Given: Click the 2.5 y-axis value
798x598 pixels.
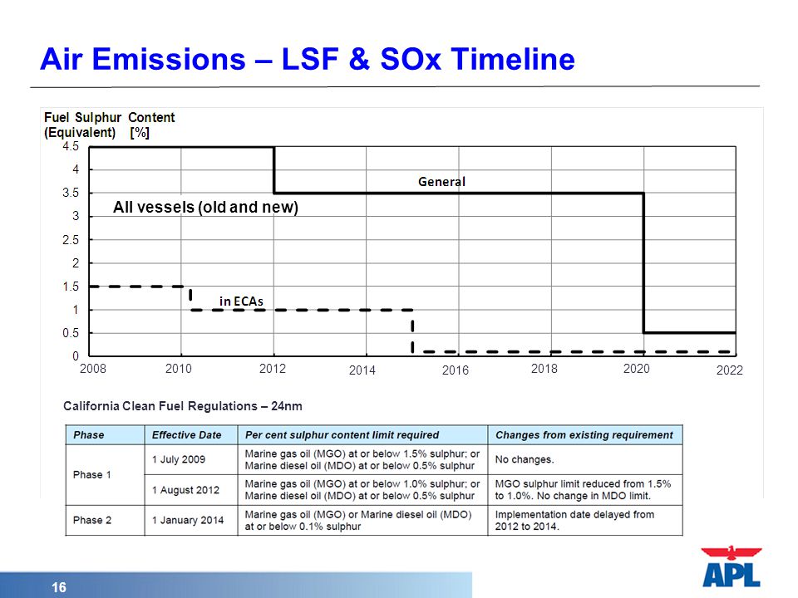Looking at the screenshot, I should pos(71,240).
